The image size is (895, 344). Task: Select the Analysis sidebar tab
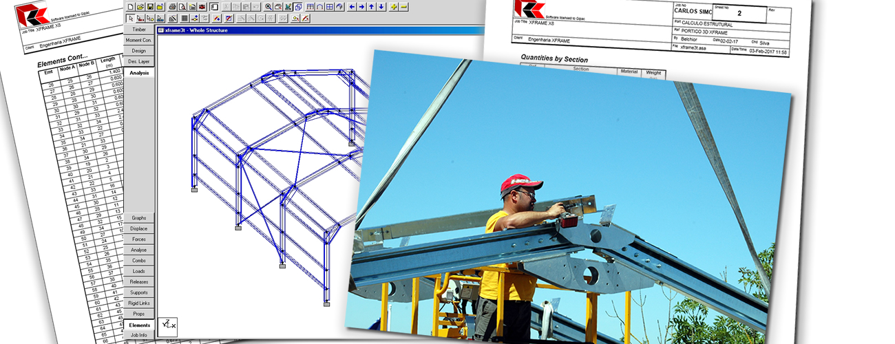tap(139, 72)
